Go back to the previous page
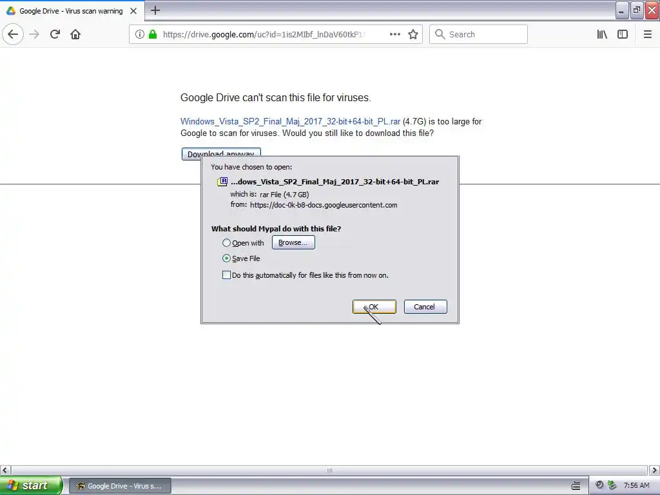 tap(13, 34)
